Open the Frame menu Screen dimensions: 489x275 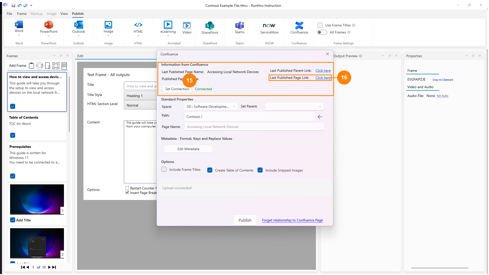(21, 14)
